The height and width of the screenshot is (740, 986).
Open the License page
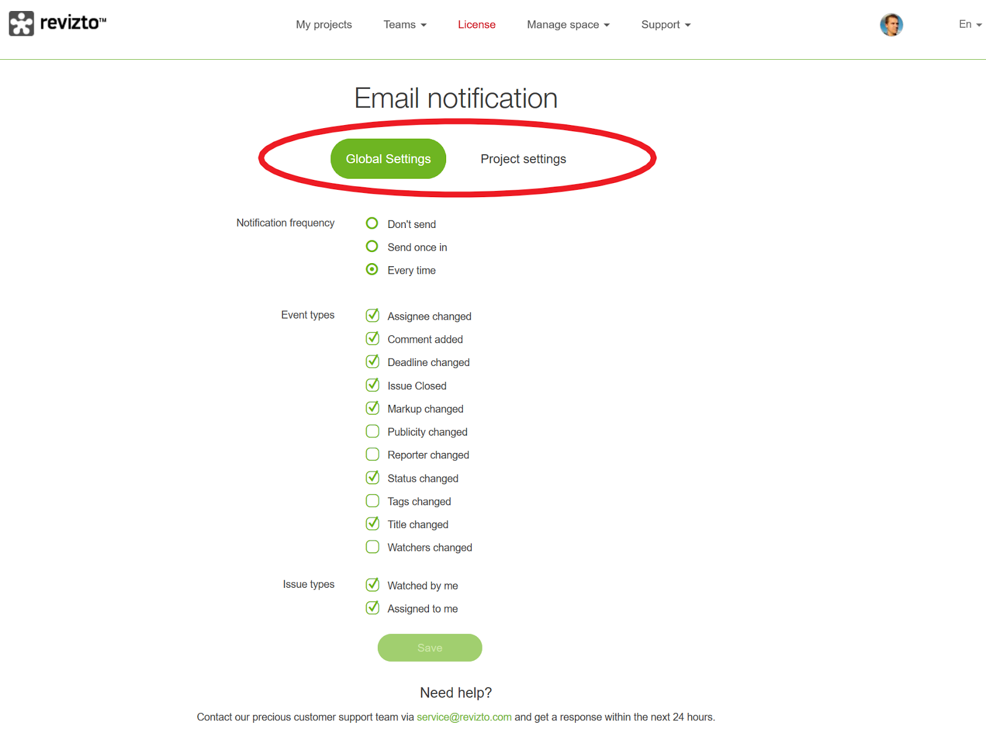476,25
